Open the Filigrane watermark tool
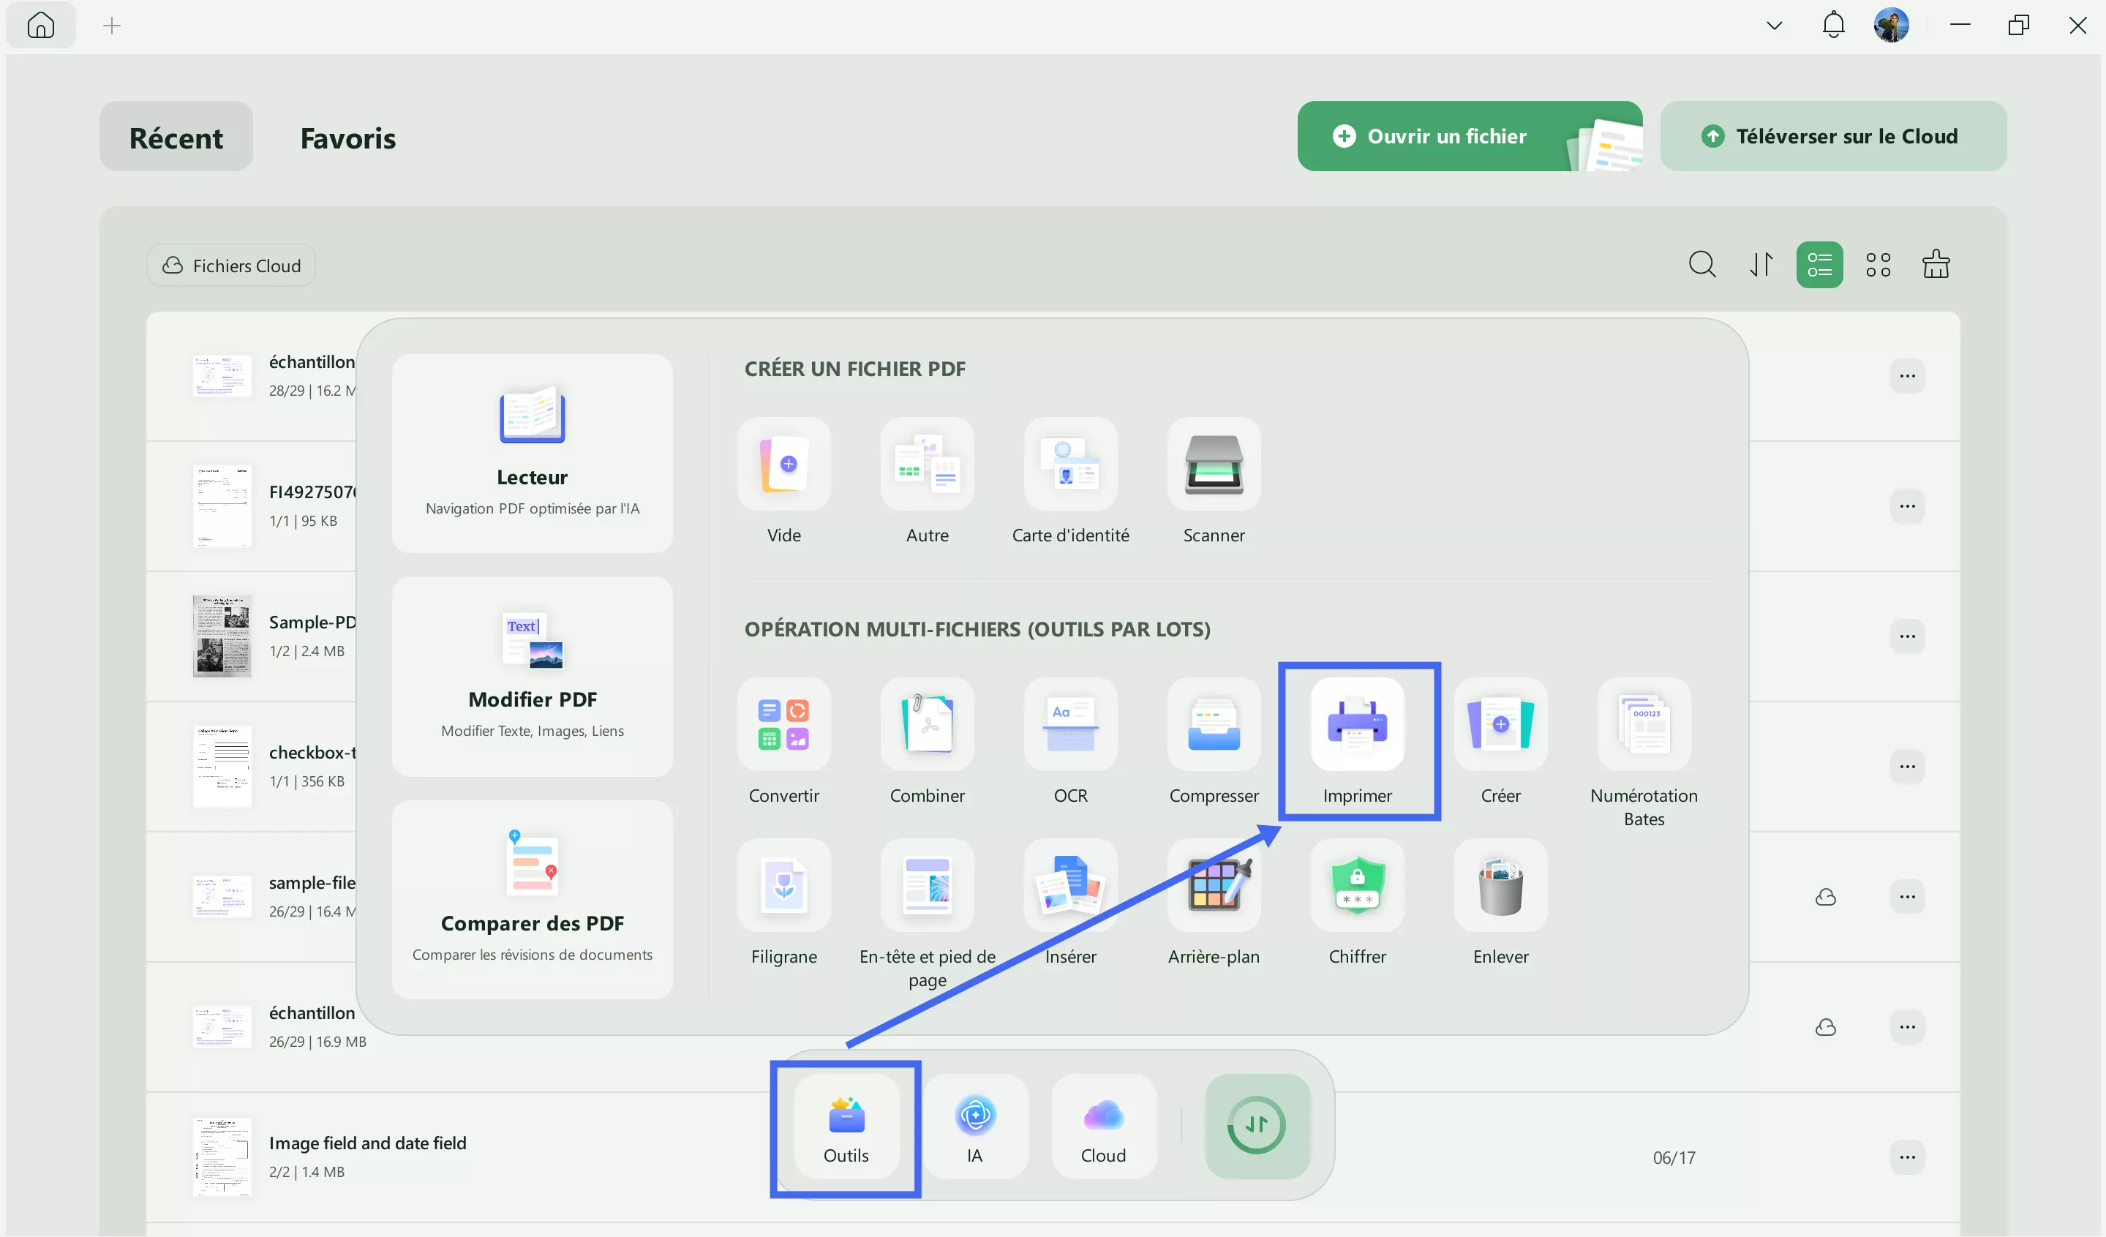 pos(784,886)
